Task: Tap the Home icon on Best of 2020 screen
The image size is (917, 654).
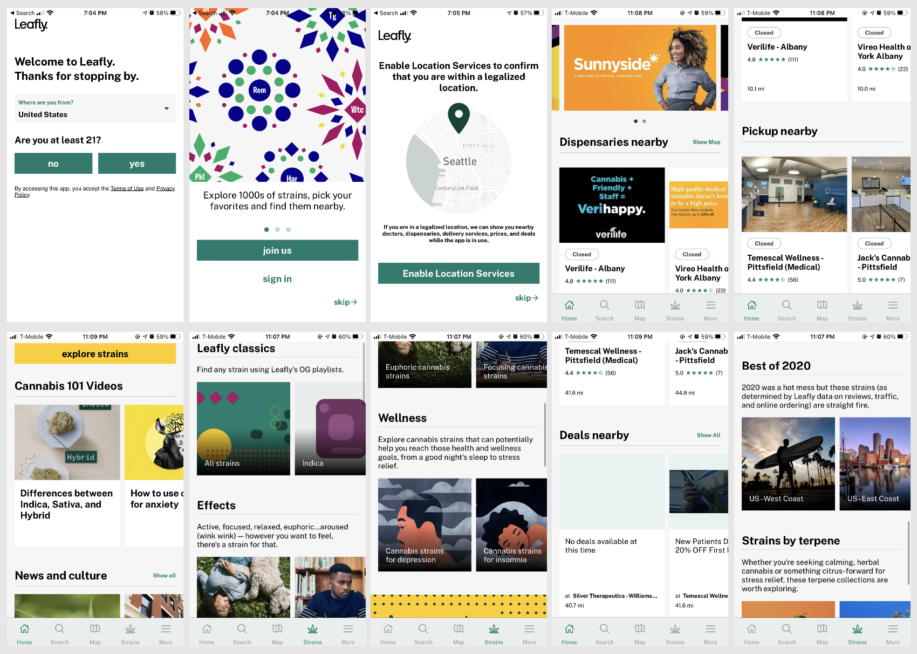Action: click(x=751, y=634)
